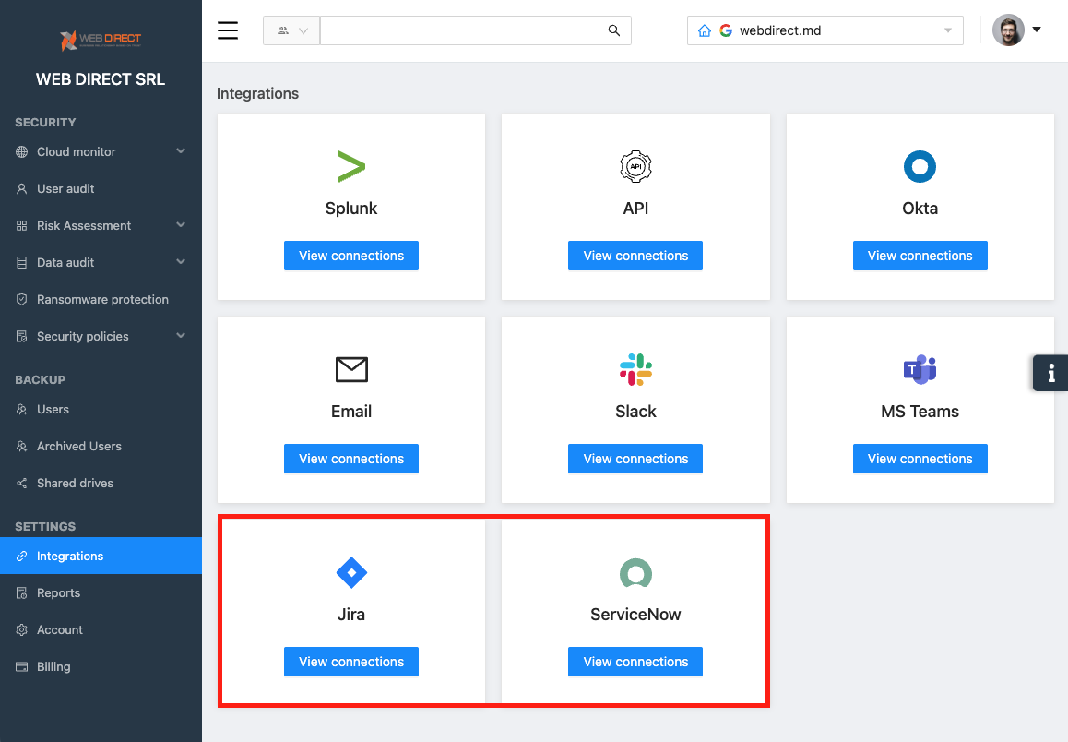Click the Risk Assessment grid icon
Viewport: 1068px width, 742px height.
tap(22, 225)
